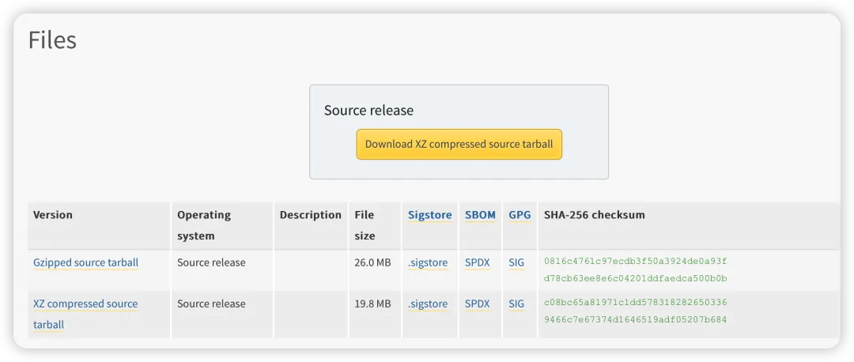Click the Version column header

coord(53,215)
